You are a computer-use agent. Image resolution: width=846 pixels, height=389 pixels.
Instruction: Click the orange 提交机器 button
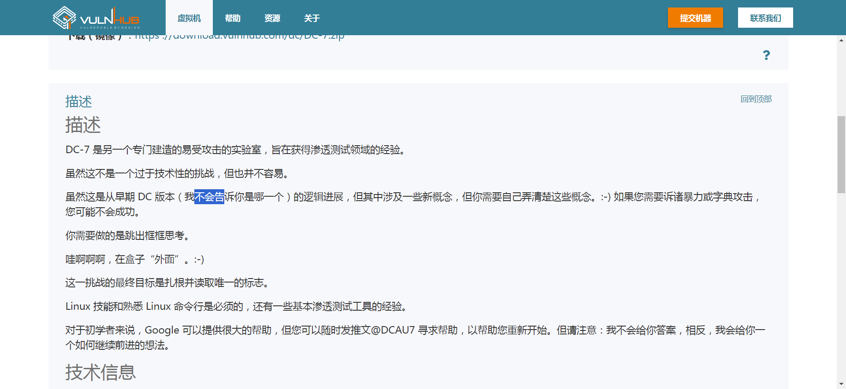pyautogui.click(x=695, y=18)
